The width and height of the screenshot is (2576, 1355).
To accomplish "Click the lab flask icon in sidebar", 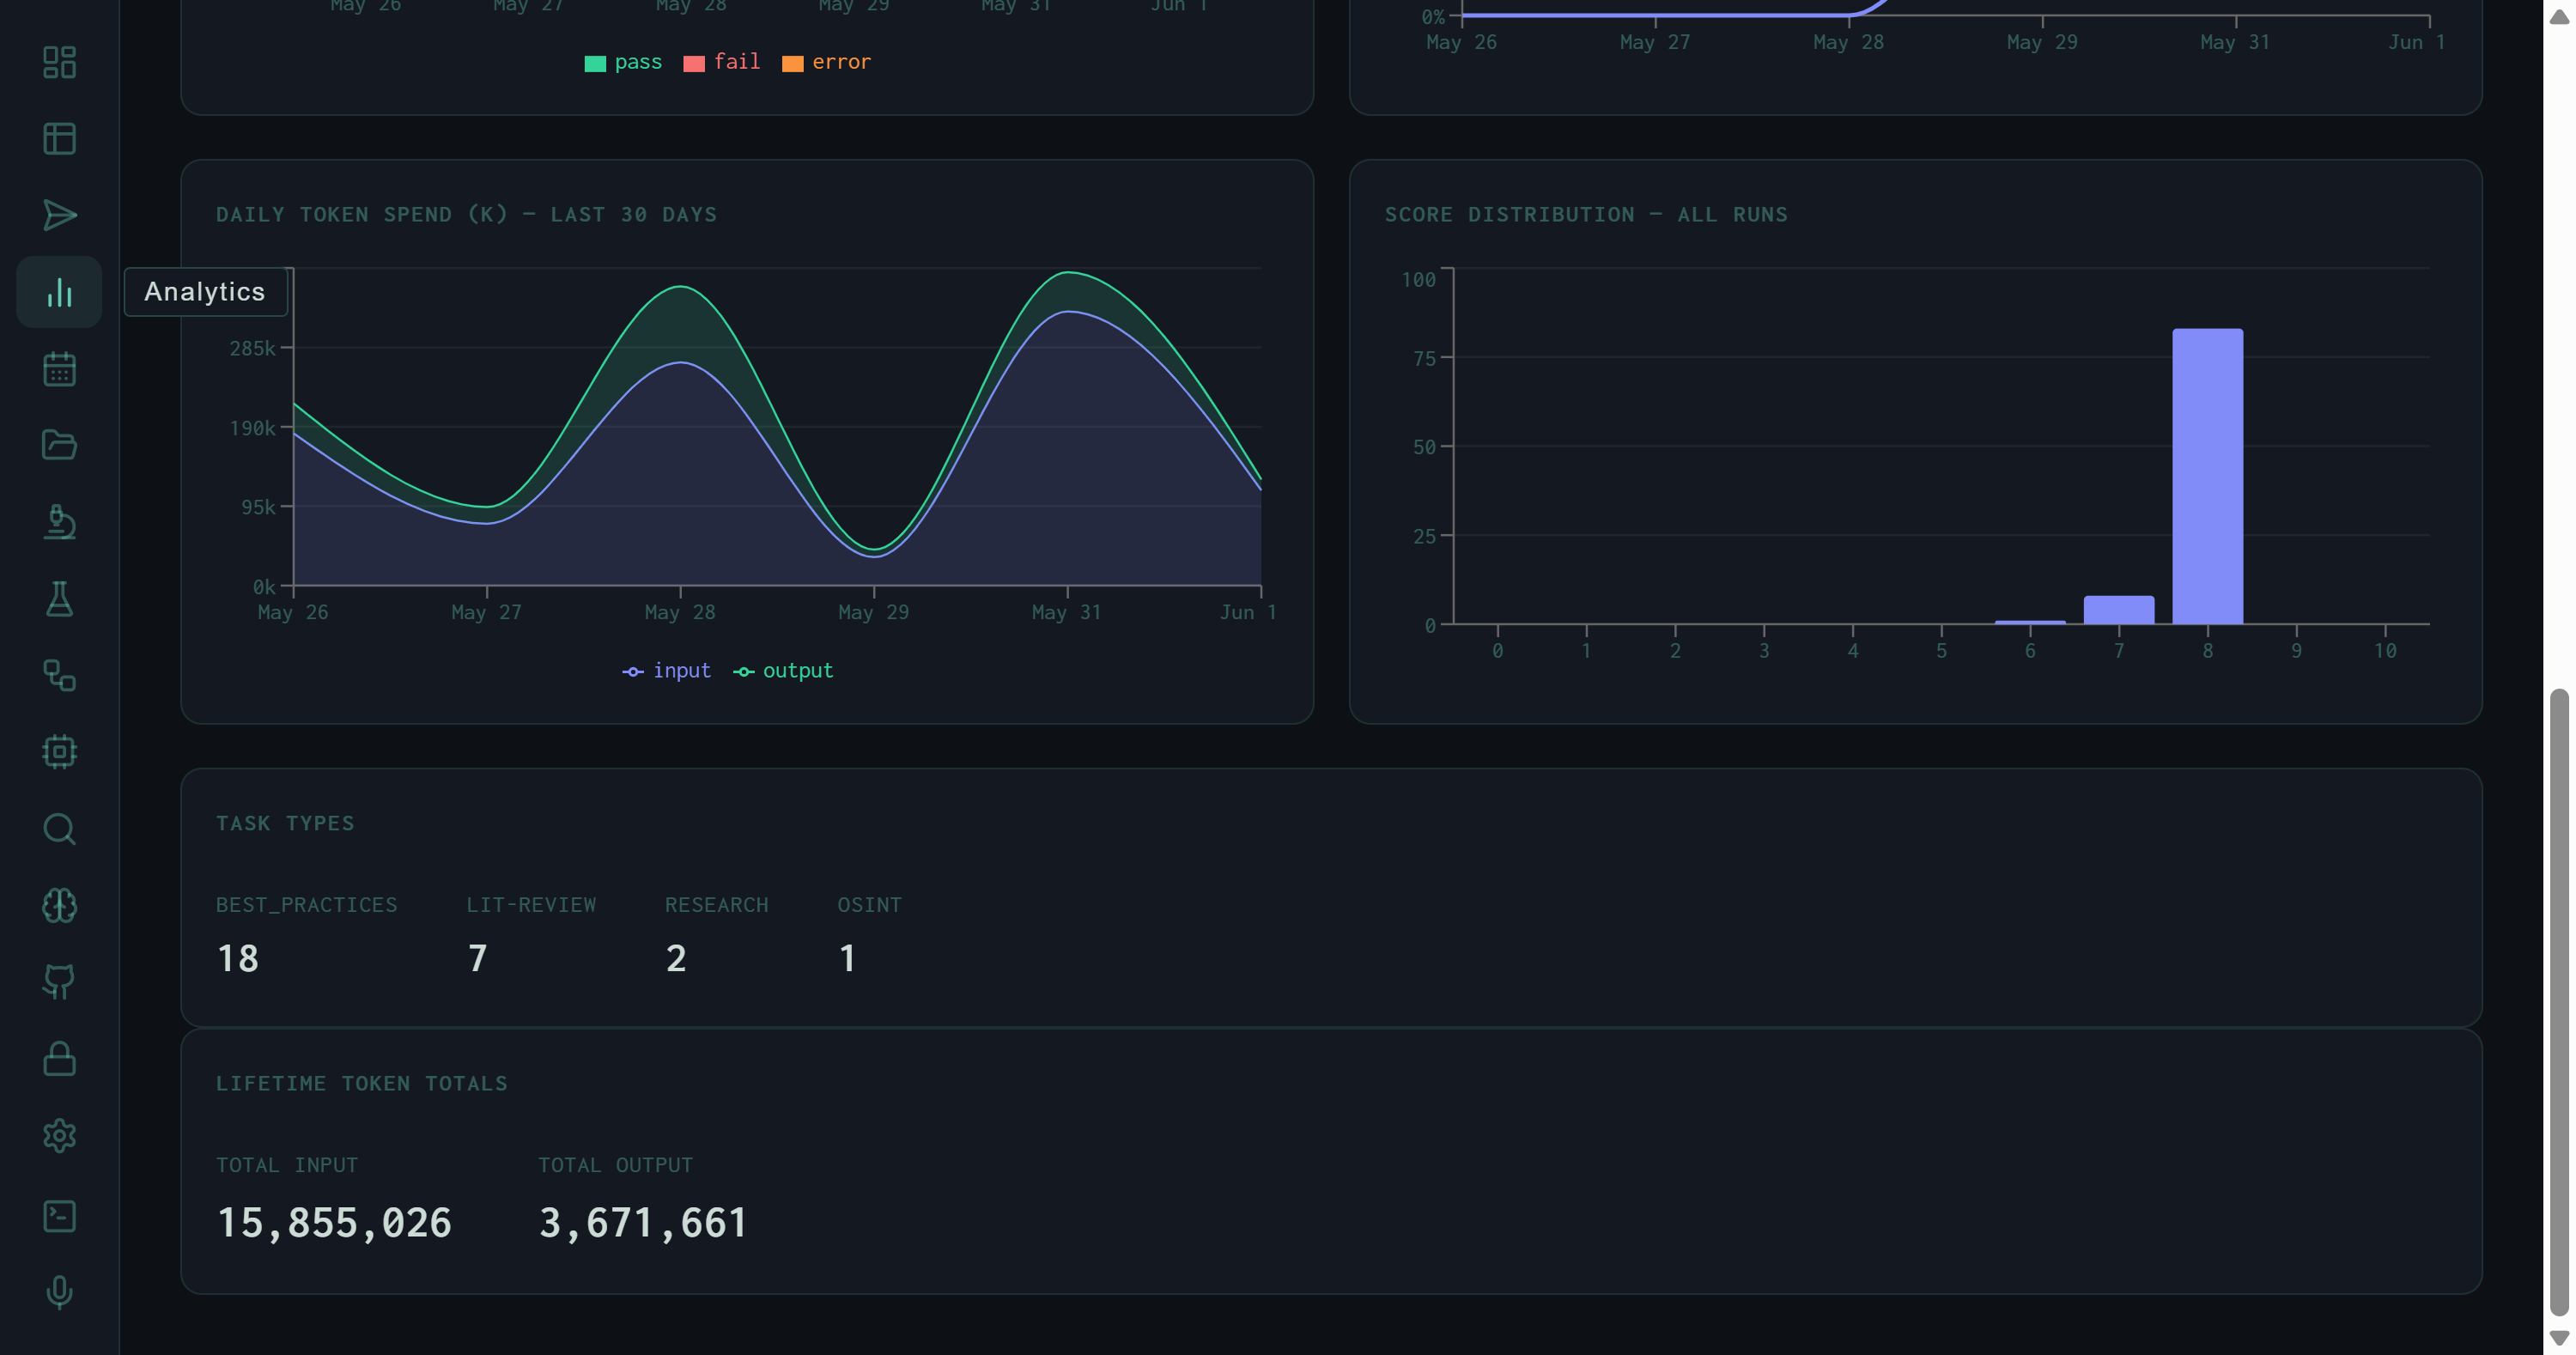I will (59, 599).
